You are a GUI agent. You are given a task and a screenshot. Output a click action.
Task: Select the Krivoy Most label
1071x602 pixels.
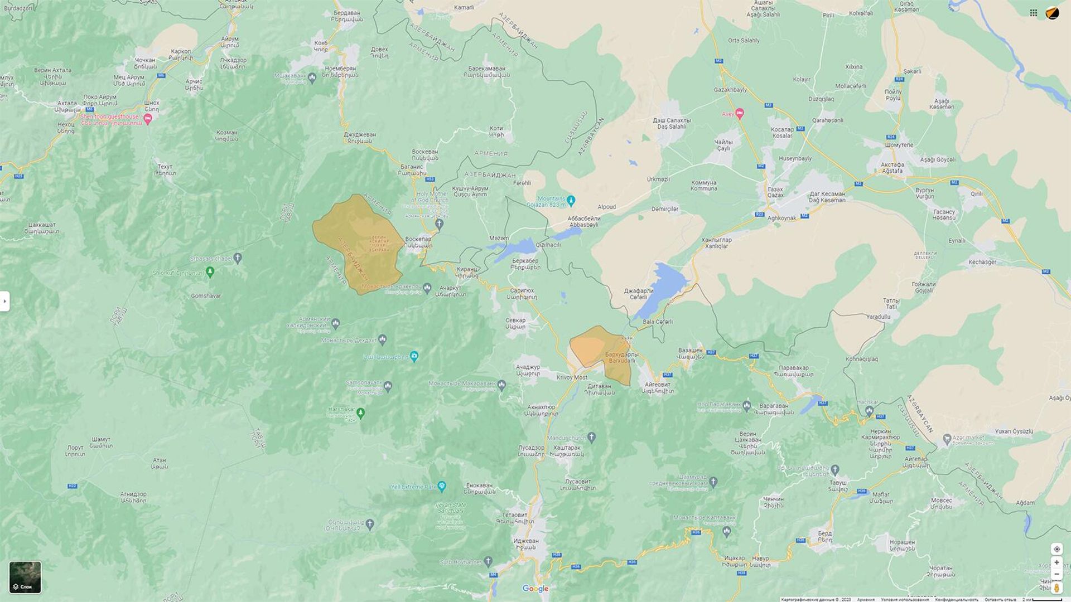[572, 377]
